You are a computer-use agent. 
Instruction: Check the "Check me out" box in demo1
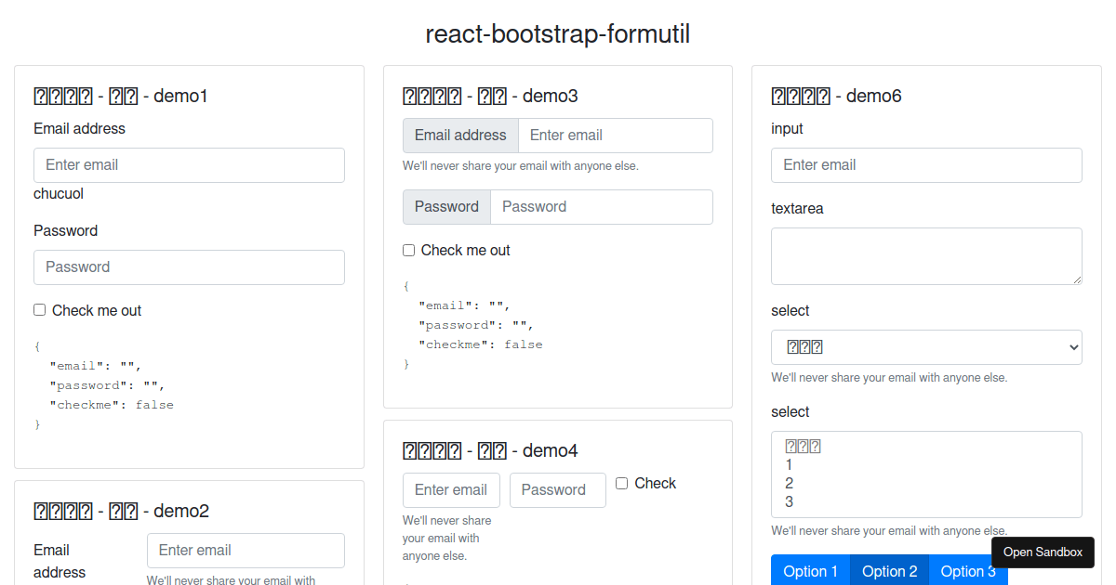[39, 309]
